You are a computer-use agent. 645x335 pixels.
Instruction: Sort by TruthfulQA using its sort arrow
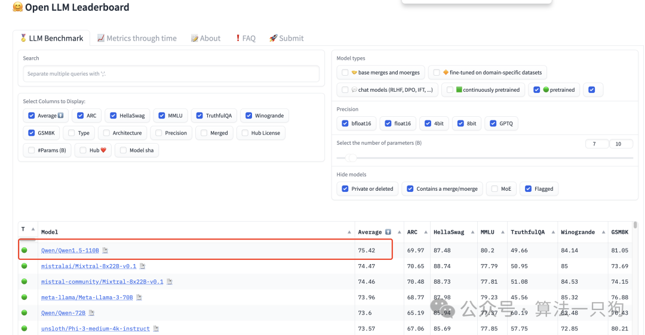point(553,232)
